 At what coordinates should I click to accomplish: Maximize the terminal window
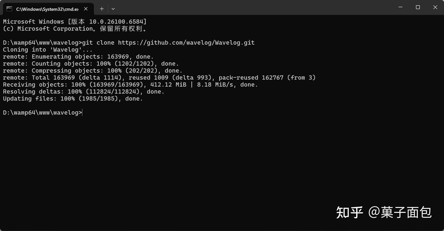click(x=418, y=7)
